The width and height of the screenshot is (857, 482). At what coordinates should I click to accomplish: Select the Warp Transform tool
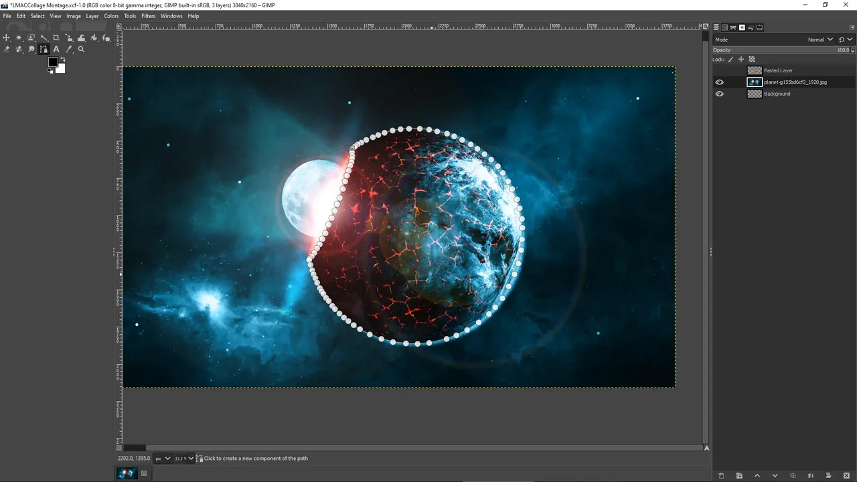(82, 38)
